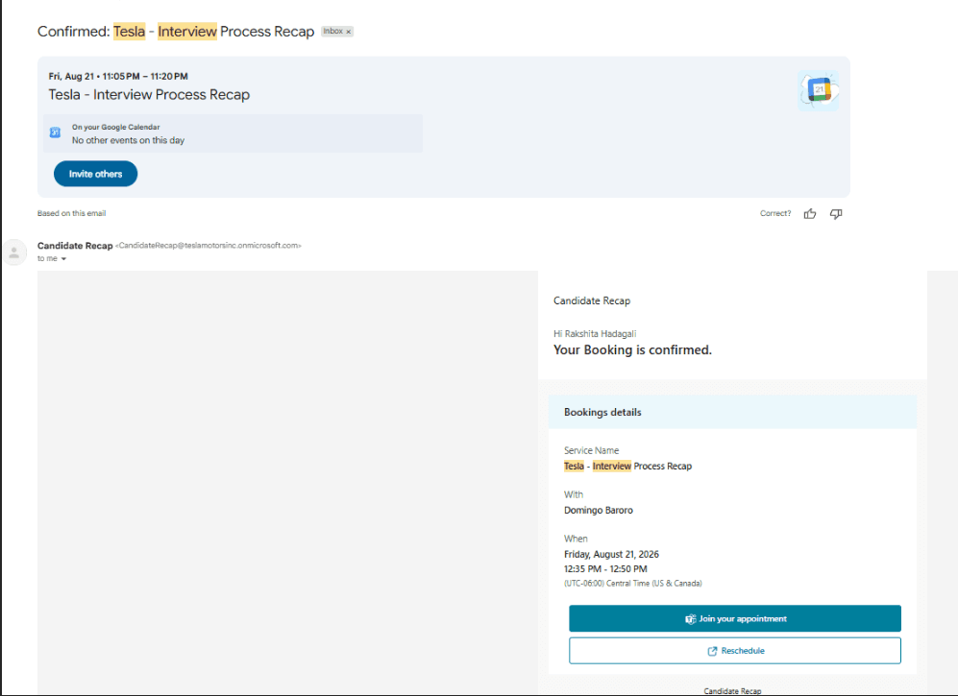Click the Bookings details header
Image resolution: width=958 pixels, height=696 pixels.
(x=732, y=412)
